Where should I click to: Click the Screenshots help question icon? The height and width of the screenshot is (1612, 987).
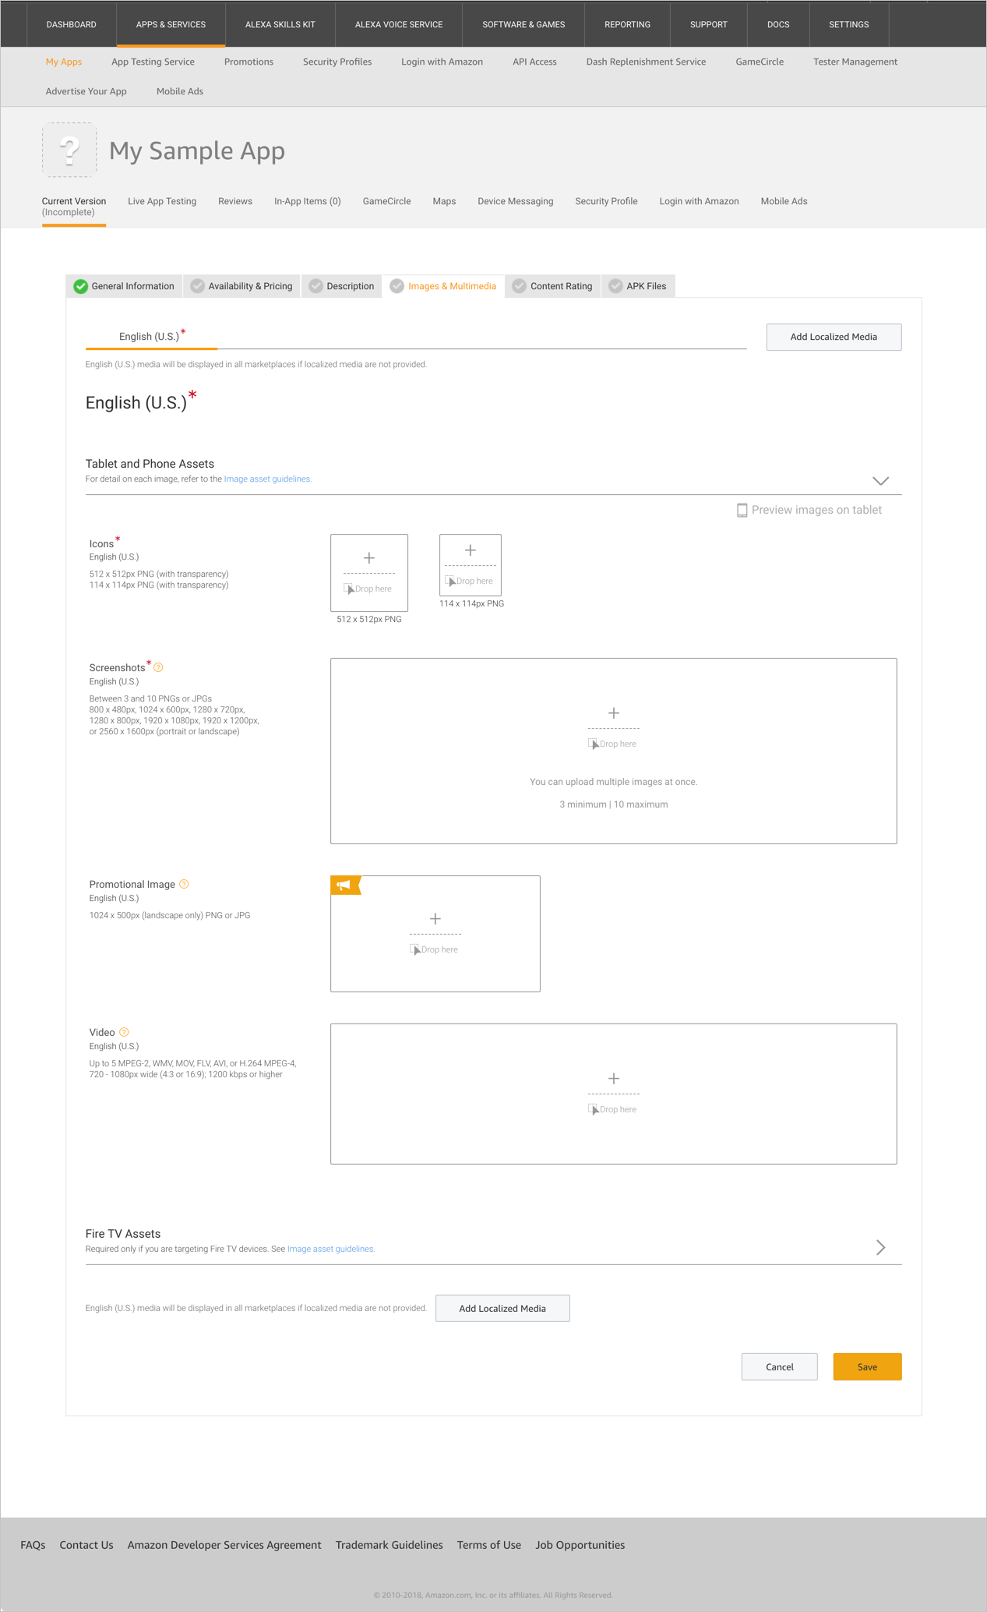point(159,667)
